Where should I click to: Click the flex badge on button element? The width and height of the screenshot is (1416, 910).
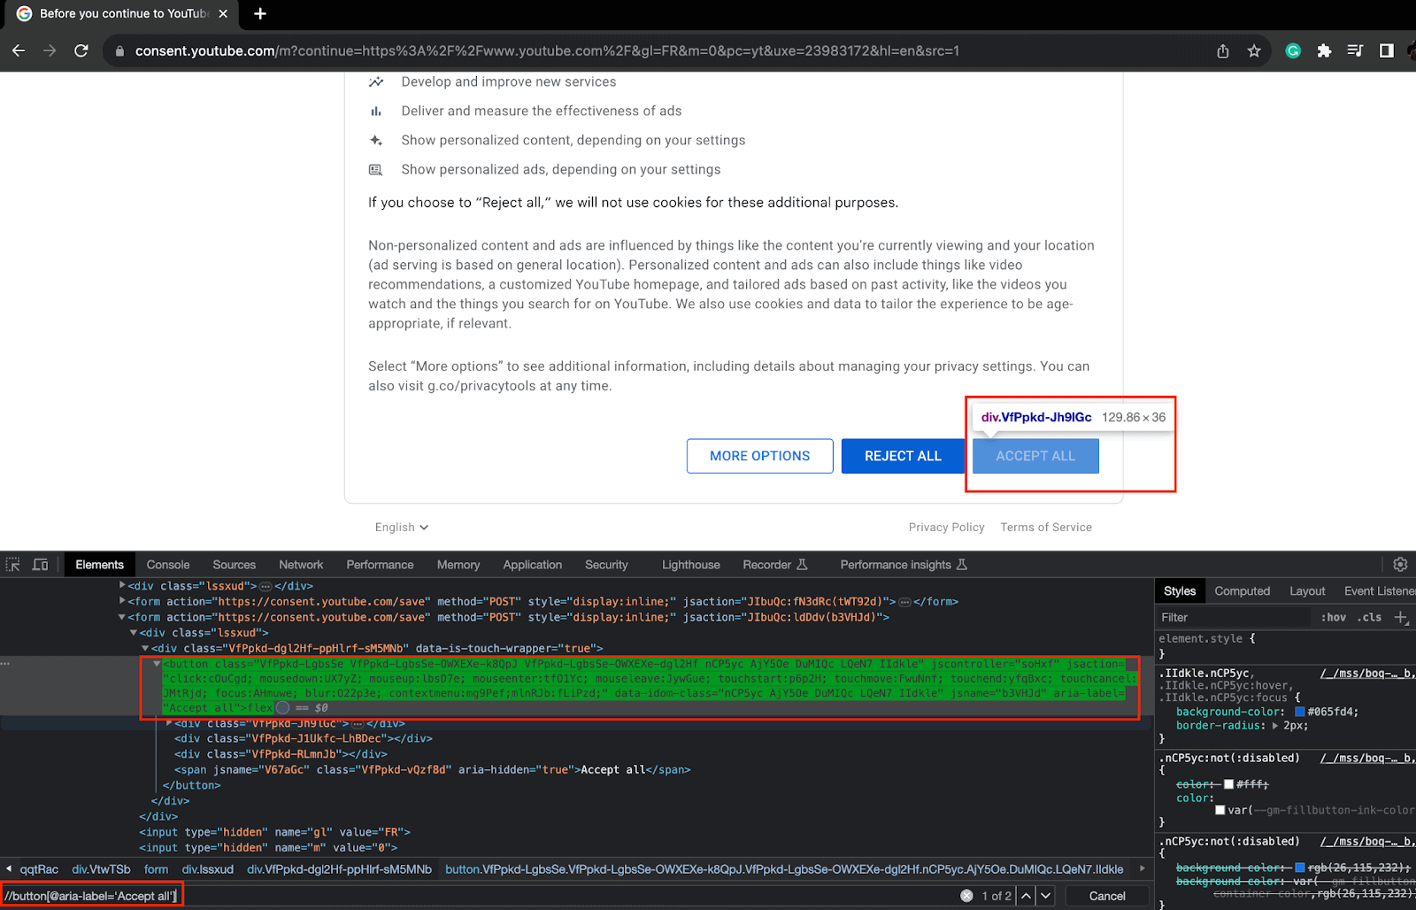(260, 707)
